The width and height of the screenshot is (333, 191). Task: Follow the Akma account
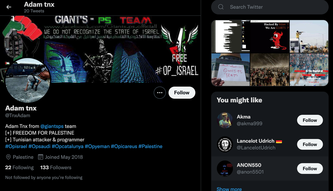(310, 120)
